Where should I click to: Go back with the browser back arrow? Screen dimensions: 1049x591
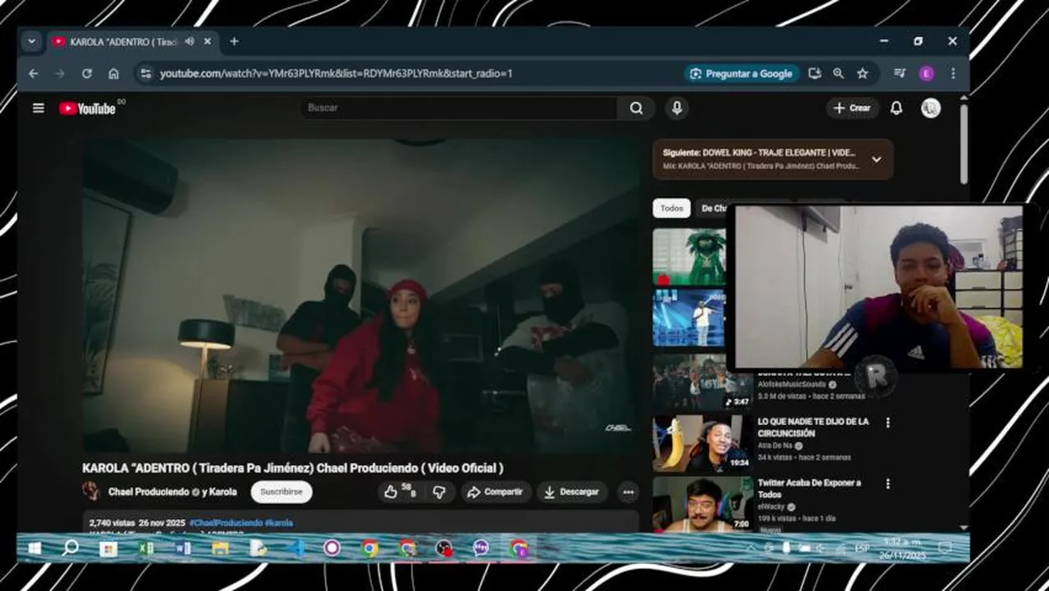pyautogui.click(x=34, y=73)
